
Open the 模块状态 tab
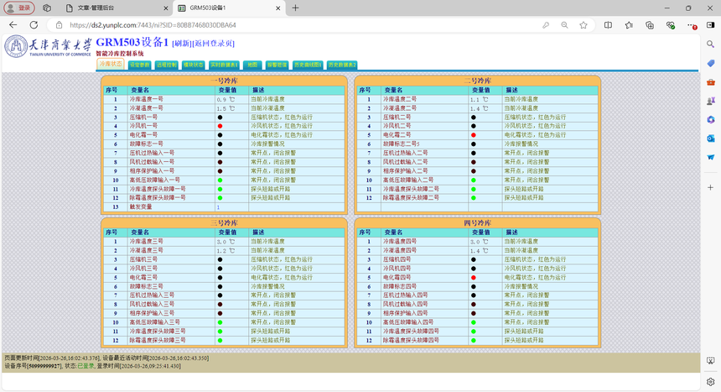coord(193,65)
